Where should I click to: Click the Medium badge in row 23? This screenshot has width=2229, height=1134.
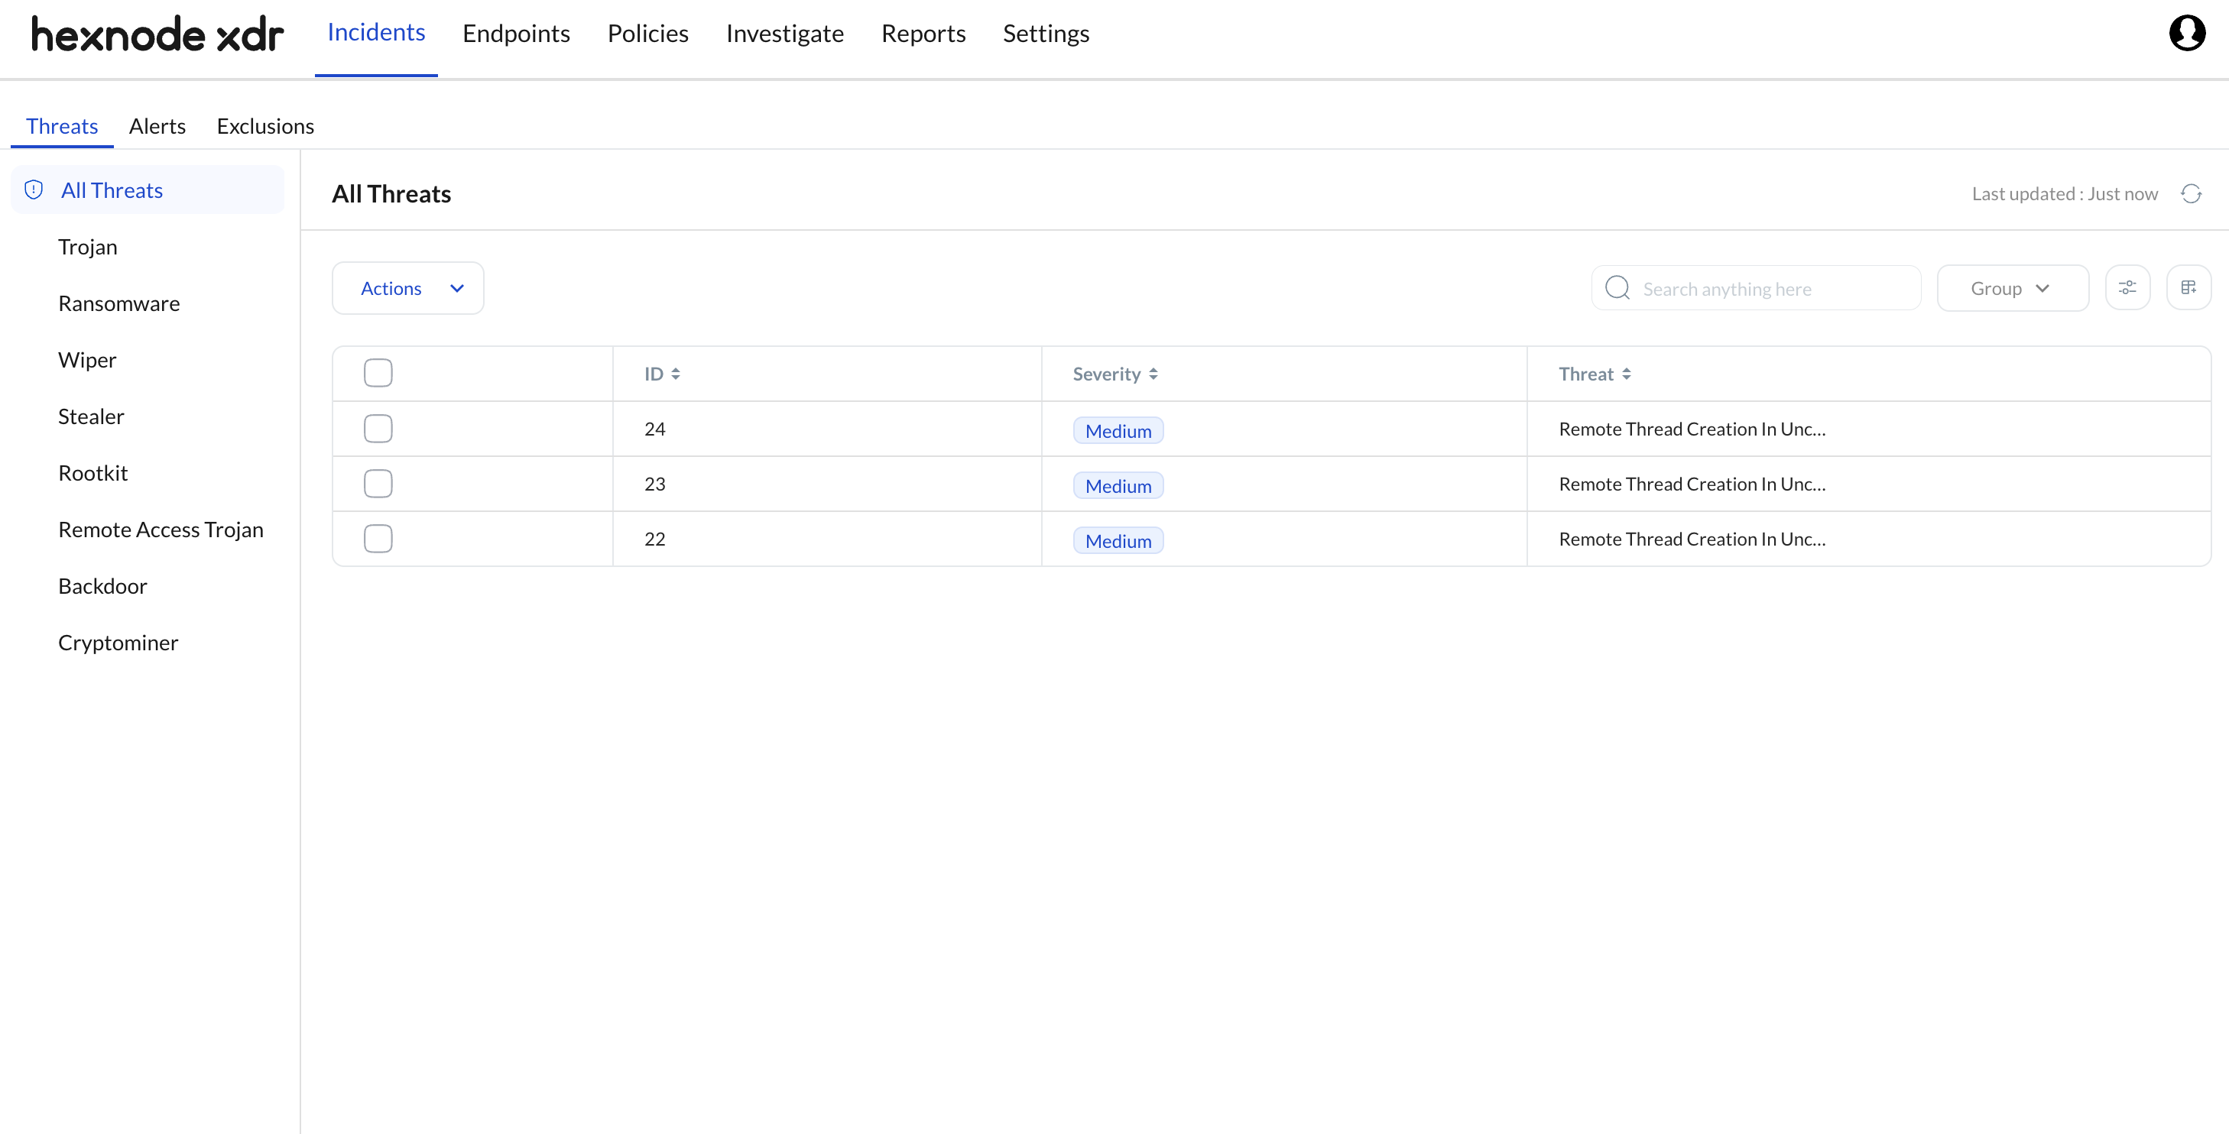[1118, 485]
